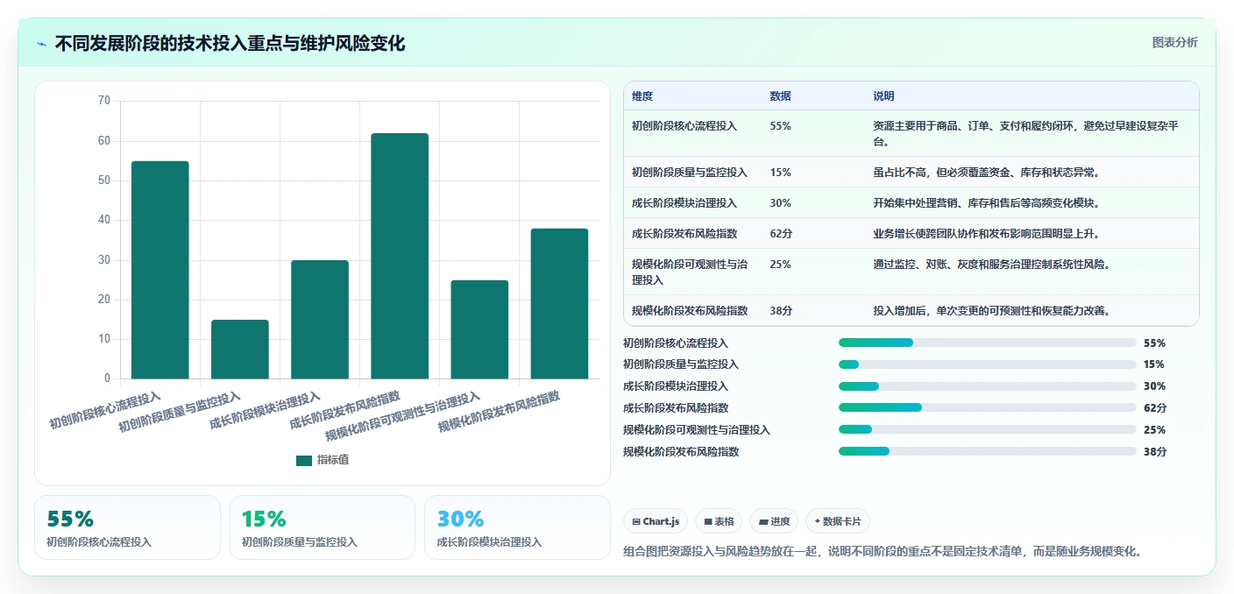Click progress bar for 成长阶段模块治理投入
This screenshot has width=1234, height=594.
[x=987, y=386]
